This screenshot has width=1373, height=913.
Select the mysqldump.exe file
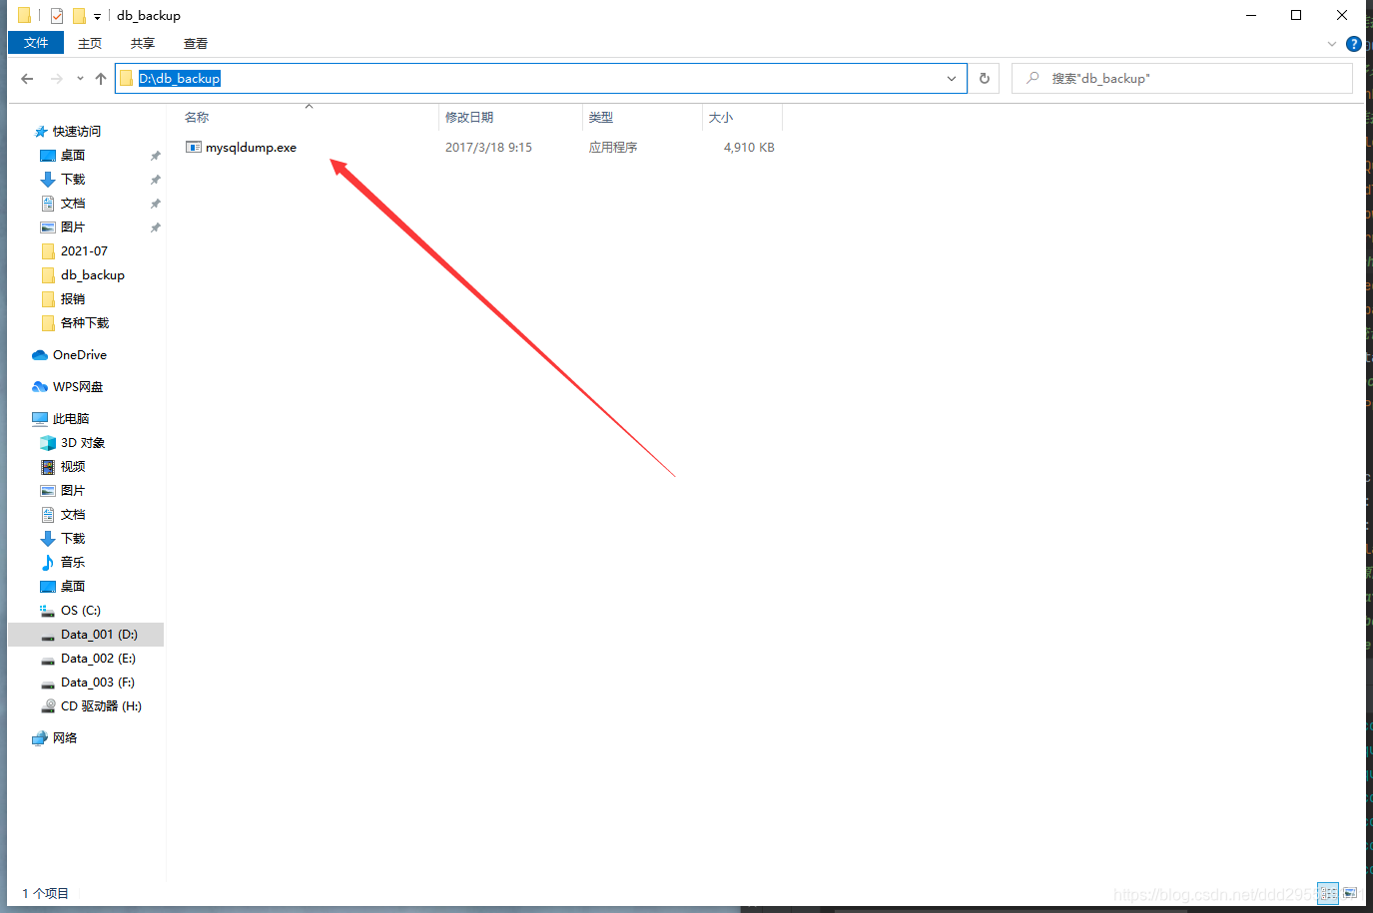coord(251,148)
